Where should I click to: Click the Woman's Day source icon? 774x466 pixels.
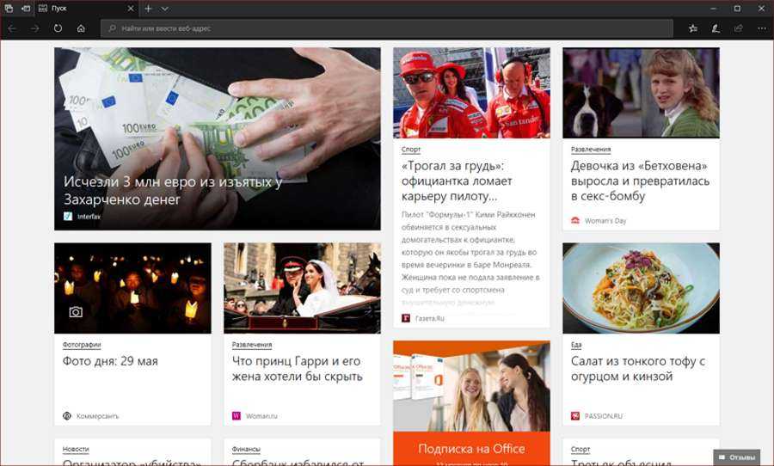tap(575, 221)
